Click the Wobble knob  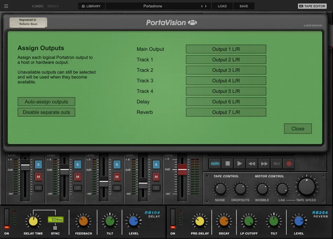tap(262, 189)
